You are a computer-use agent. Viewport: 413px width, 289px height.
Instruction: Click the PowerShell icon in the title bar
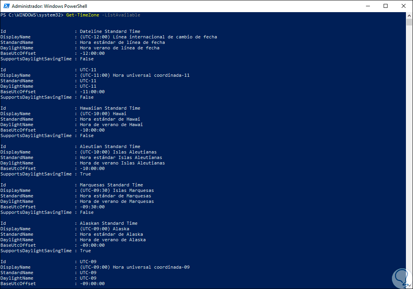(x=7, y=6)
